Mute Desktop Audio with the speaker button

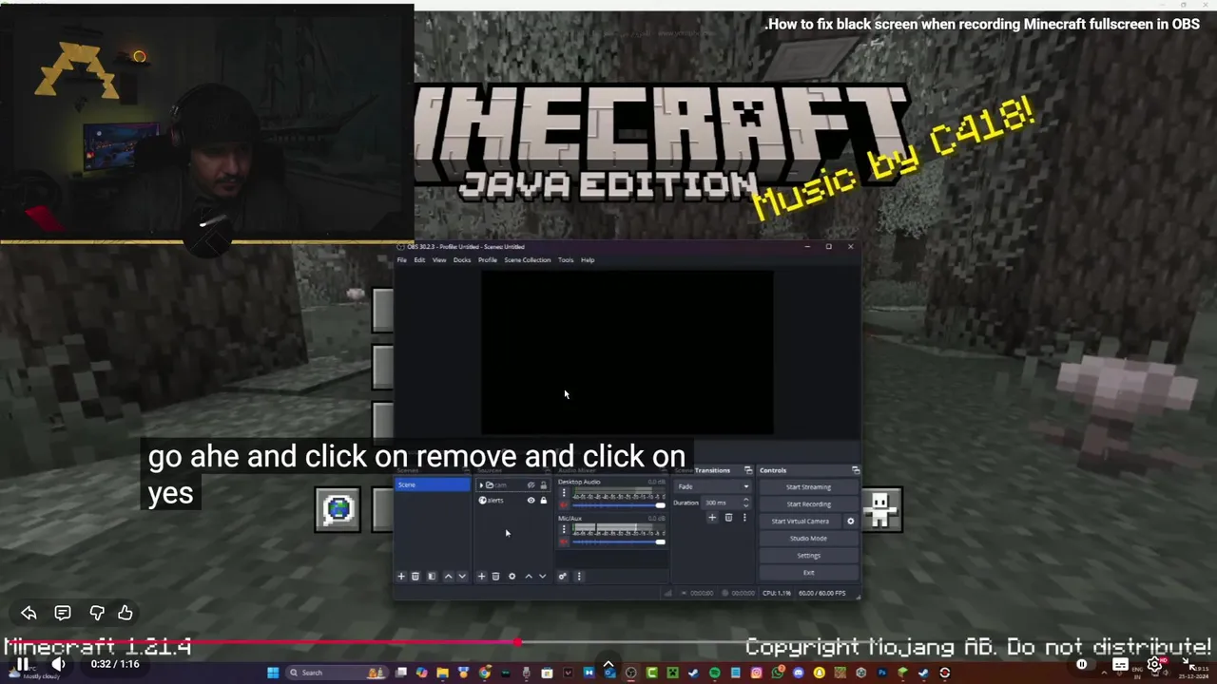(x=564, y=505)
